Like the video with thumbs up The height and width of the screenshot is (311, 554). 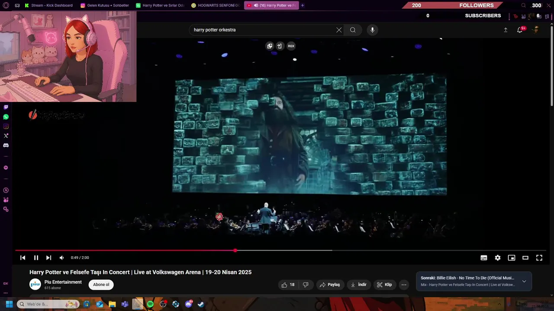[288, 285]
